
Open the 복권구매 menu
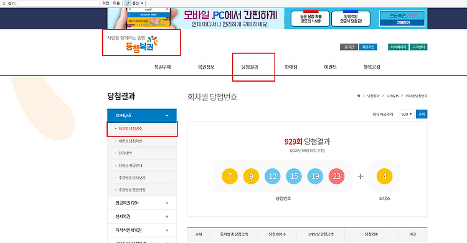(163, 67)
